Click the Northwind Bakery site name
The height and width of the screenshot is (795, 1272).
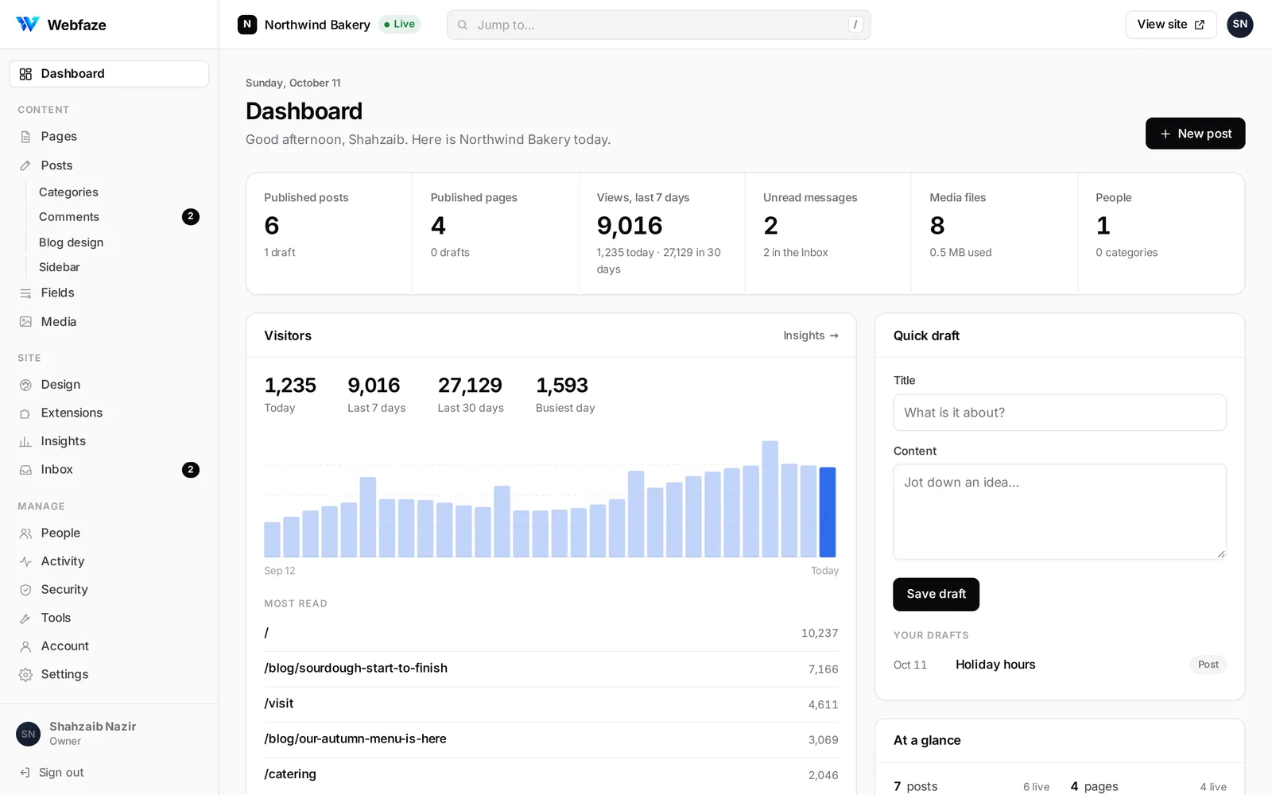pyautogui.click(x=317, y=25)
